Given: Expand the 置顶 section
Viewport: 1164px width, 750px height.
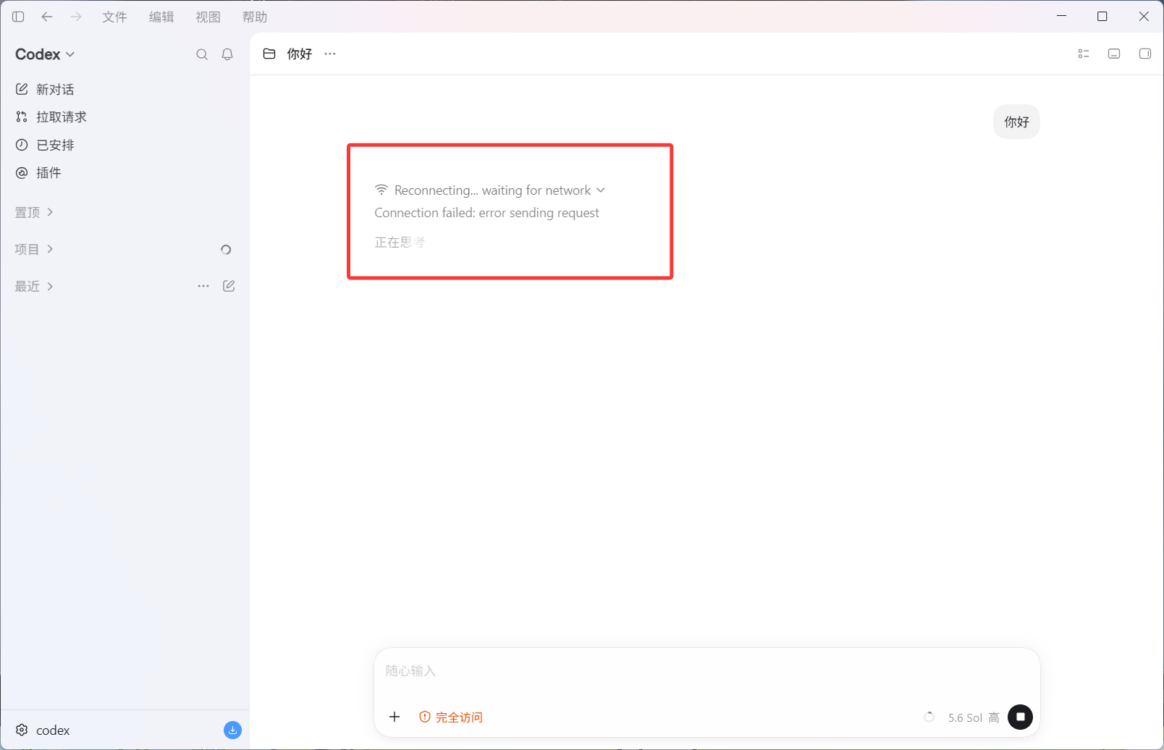Looking at the screenshot, I should 34,212.
